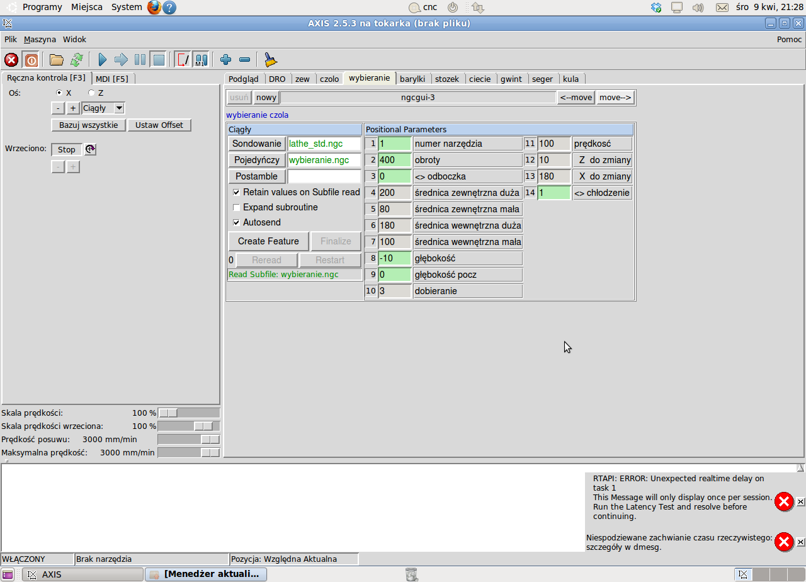Click <--move button

click(576, 97)
